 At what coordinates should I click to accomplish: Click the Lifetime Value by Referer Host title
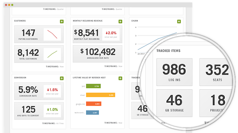pyautogui.click(x=89, y=77)
